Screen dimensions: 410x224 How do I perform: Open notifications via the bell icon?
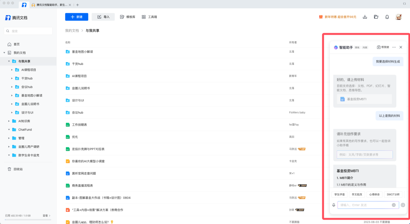click(387, 17)
